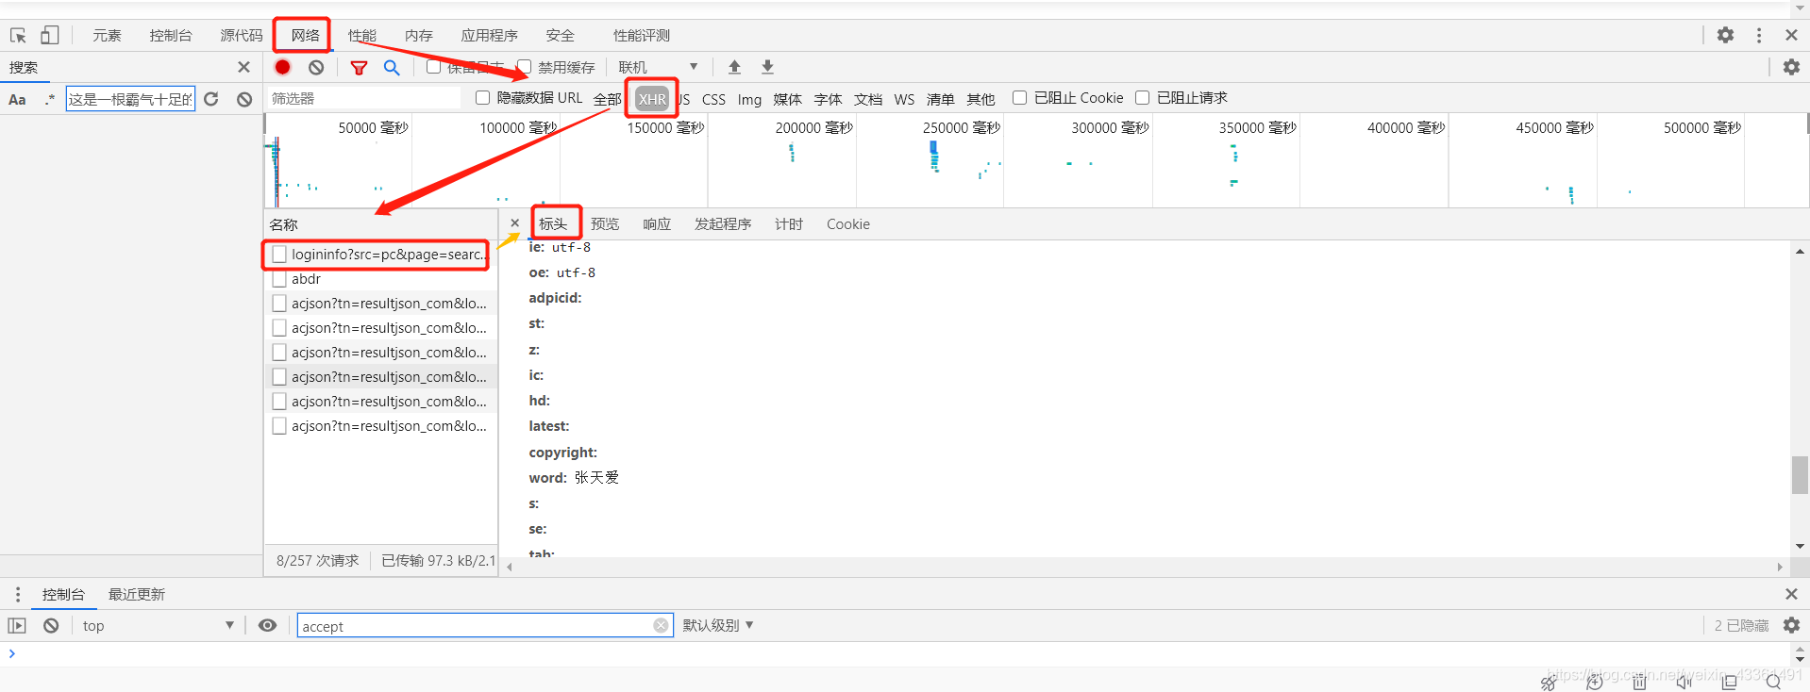Close the console drawer X

[x=1791, y=594]
